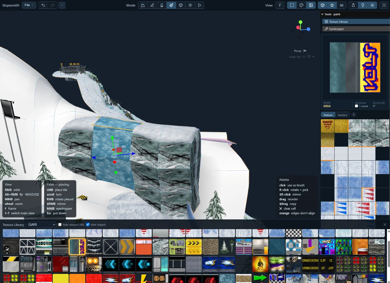390x283 pixels.
Task: Select the paint brush mode
Action: click(x=171, y=5)
